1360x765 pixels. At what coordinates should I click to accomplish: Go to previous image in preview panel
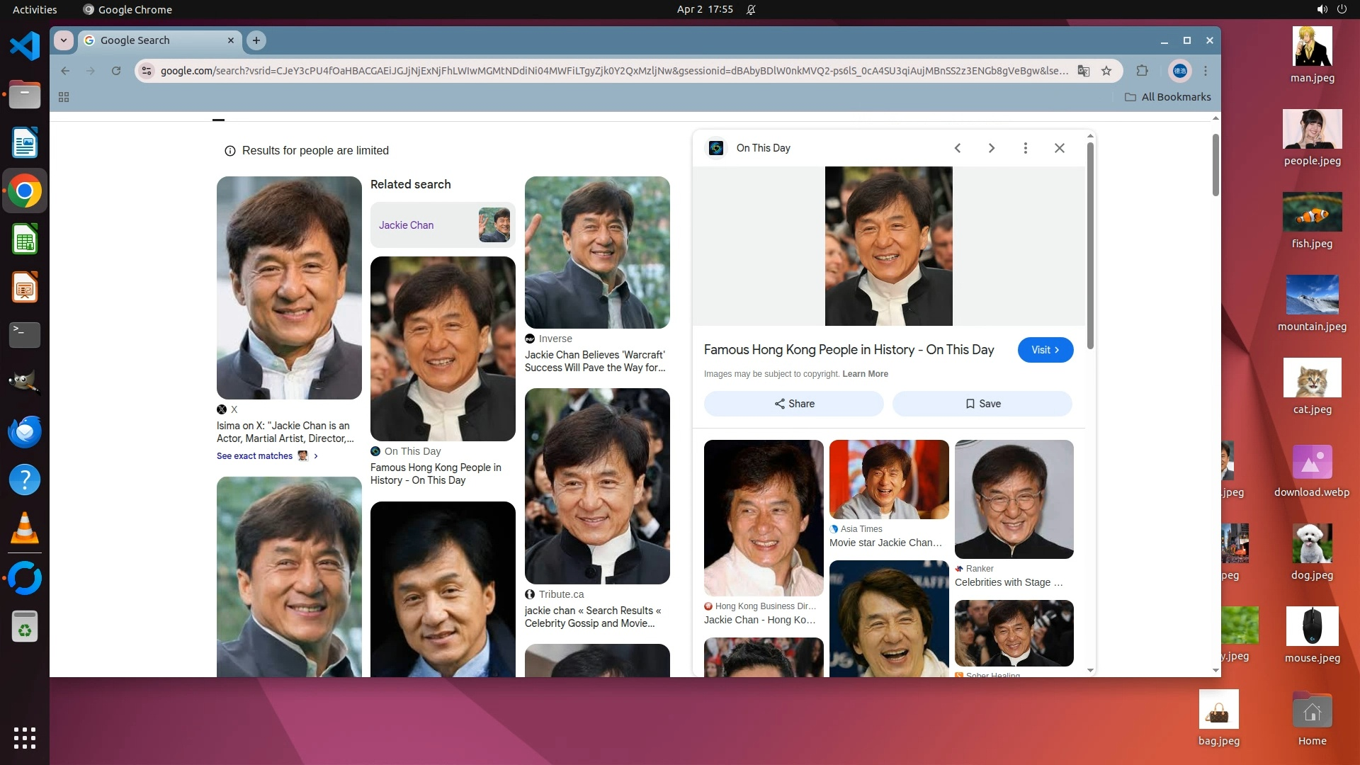(x=957, y=148)
